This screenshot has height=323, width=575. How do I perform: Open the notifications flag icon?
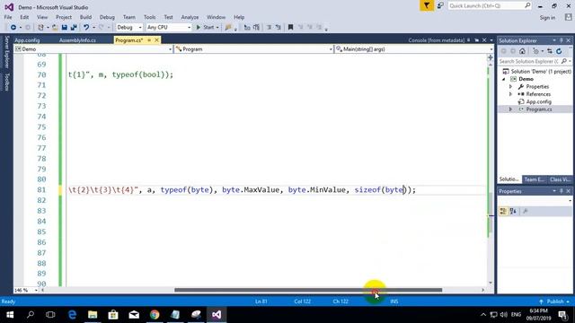(427, 6)
